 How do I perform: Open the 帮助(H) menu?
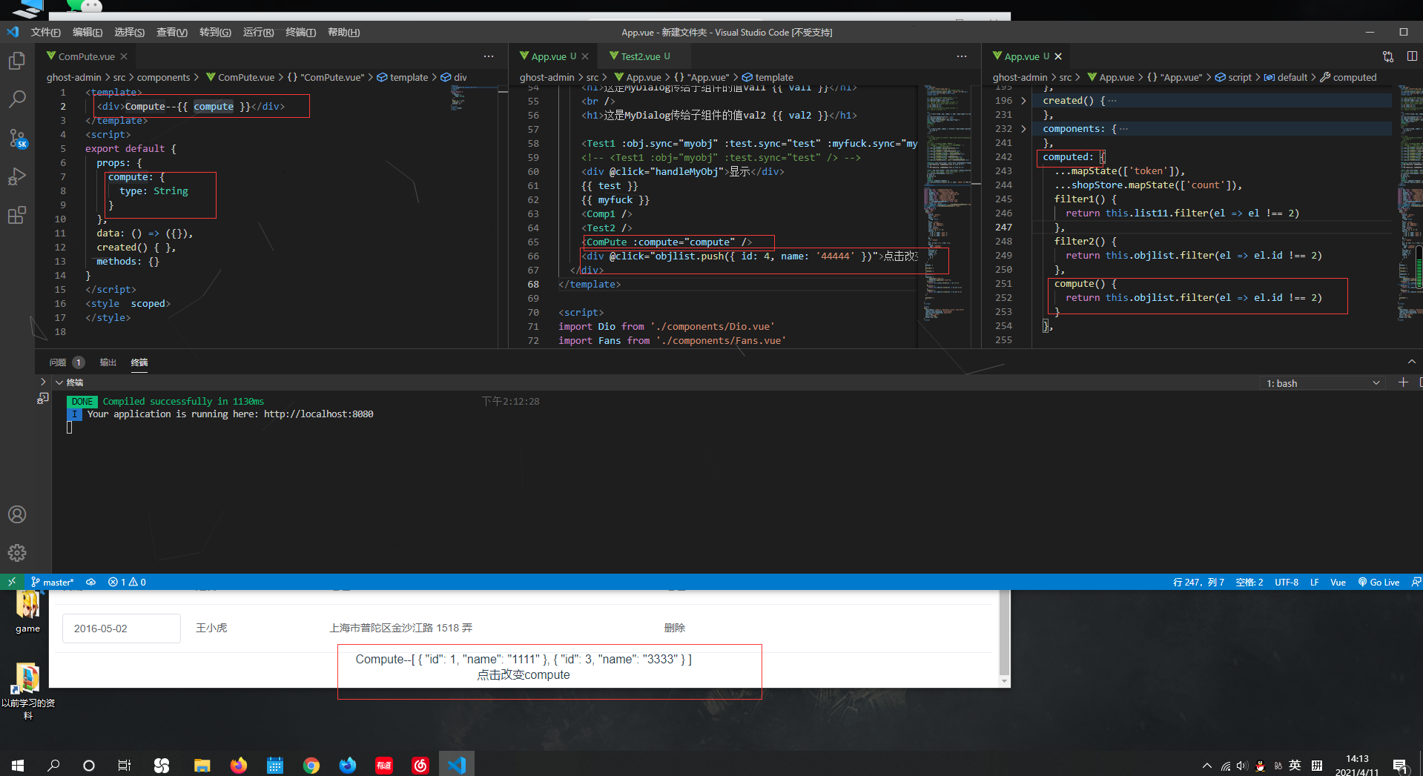tap(343, 32)
